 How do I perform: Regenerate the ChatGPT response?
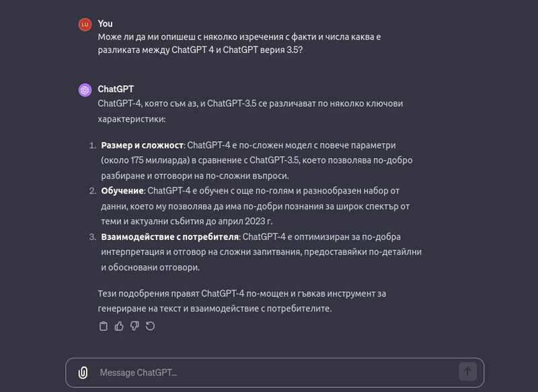[x=150, y=326]
